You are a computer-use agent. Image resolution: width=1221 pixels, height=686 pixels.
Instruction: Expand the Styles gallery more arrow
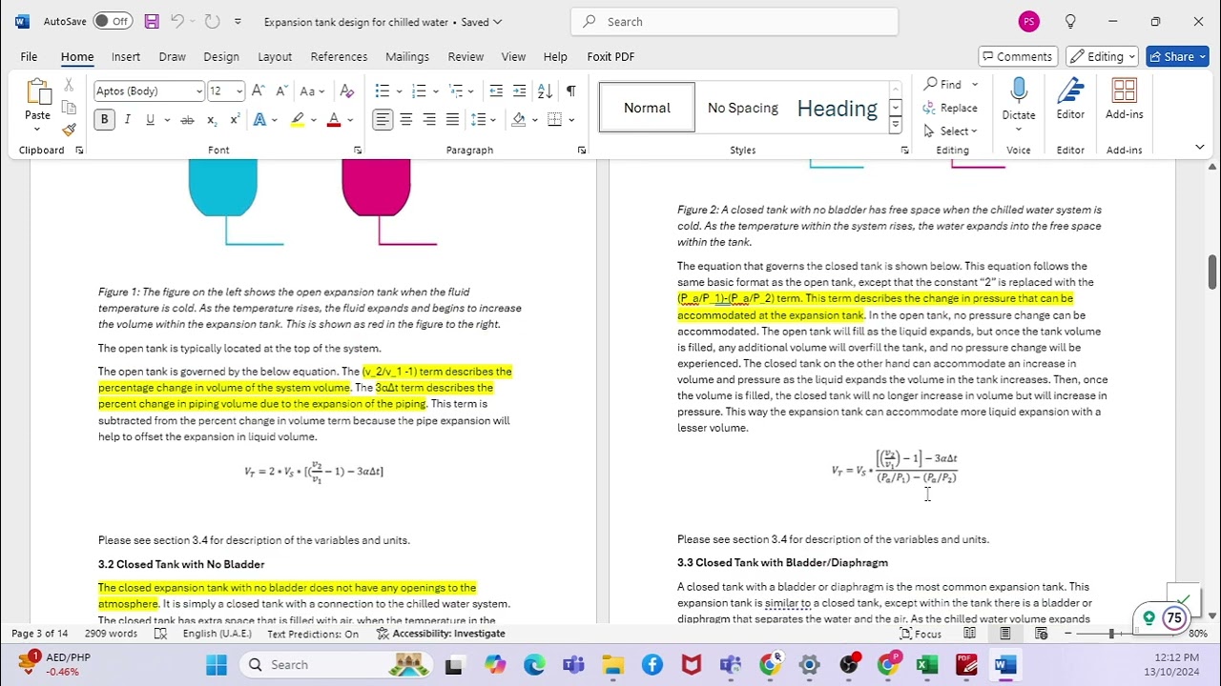click(895, 125)
